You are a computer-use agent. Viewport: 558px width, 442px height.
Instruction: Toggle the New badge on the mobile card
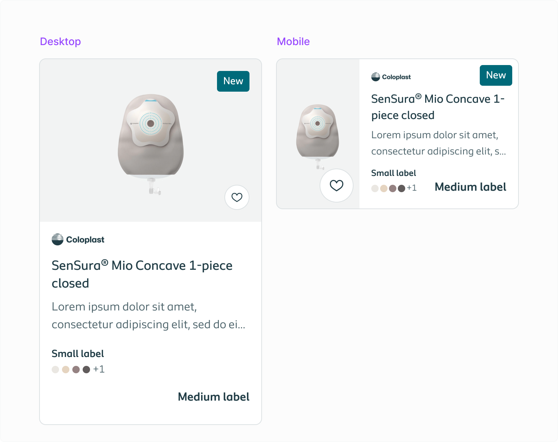click(496, 75)
